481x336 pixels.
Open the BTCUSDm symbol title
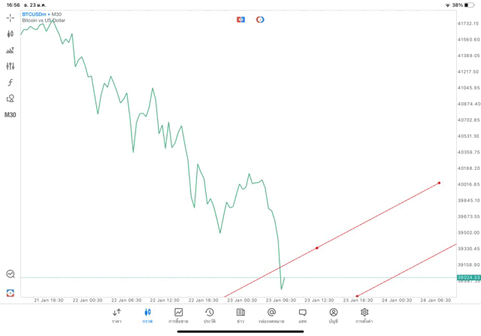coord(36,14)
